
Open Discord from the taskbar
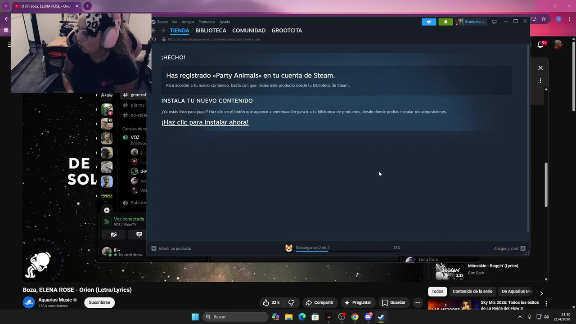click(x=368, y=317)
